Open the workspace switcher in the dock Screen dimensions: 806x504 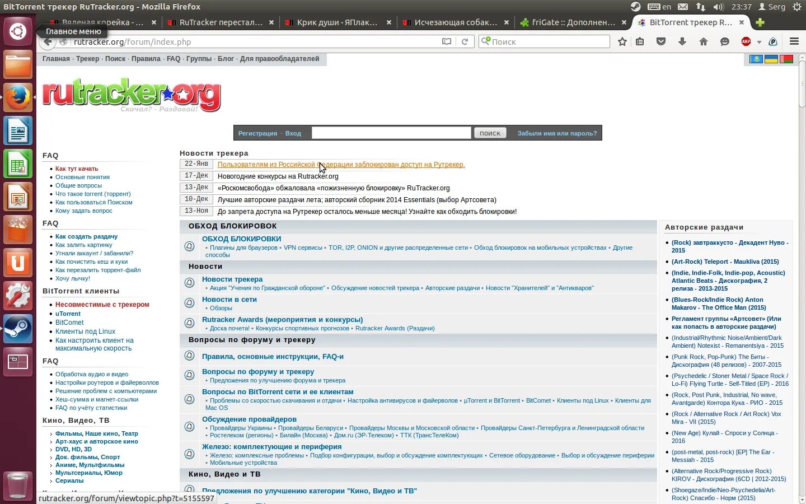[x=18, y=362]
